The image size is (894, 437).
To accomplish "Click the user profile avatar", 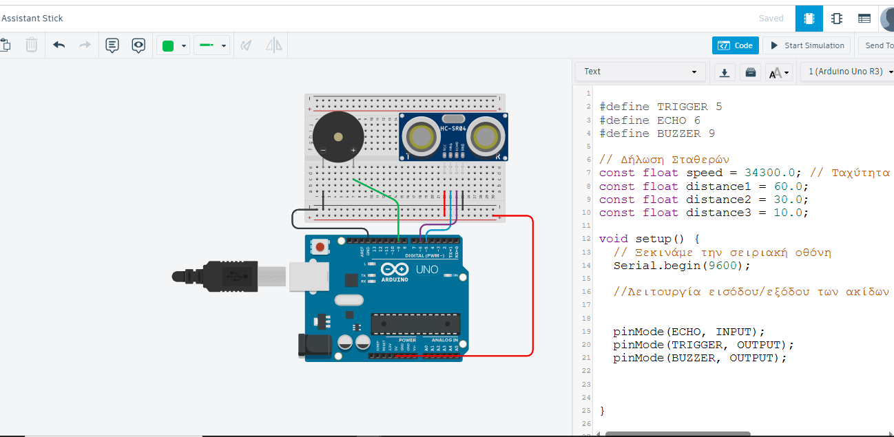I will pyautogui.click(x=887, y=19).
